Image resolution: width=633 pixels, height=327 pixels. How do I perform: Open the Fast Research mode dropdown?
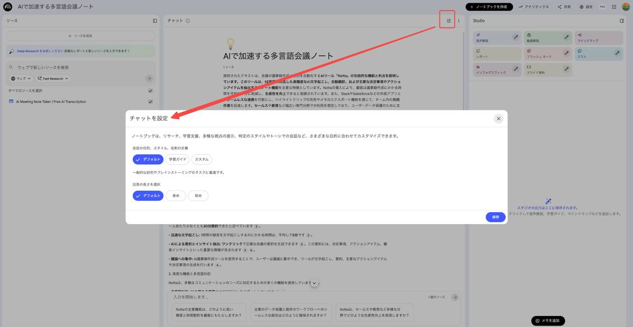coord(52,78)
